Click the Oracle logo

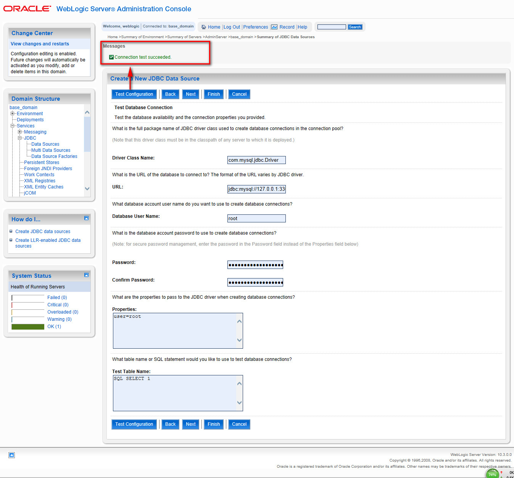coord(27,8)
